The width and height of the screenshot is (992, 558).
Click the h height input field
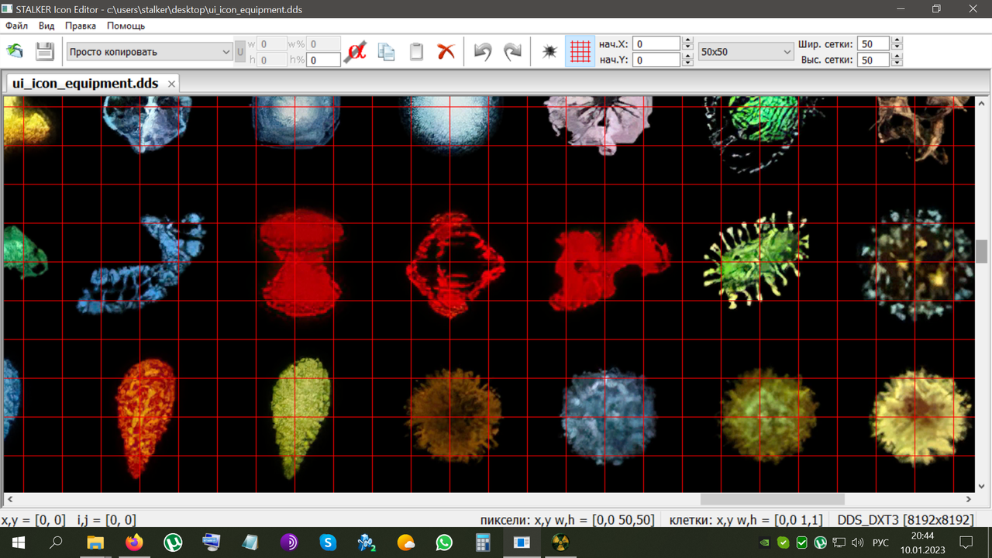pyautogui.click(x=272, y=60)
